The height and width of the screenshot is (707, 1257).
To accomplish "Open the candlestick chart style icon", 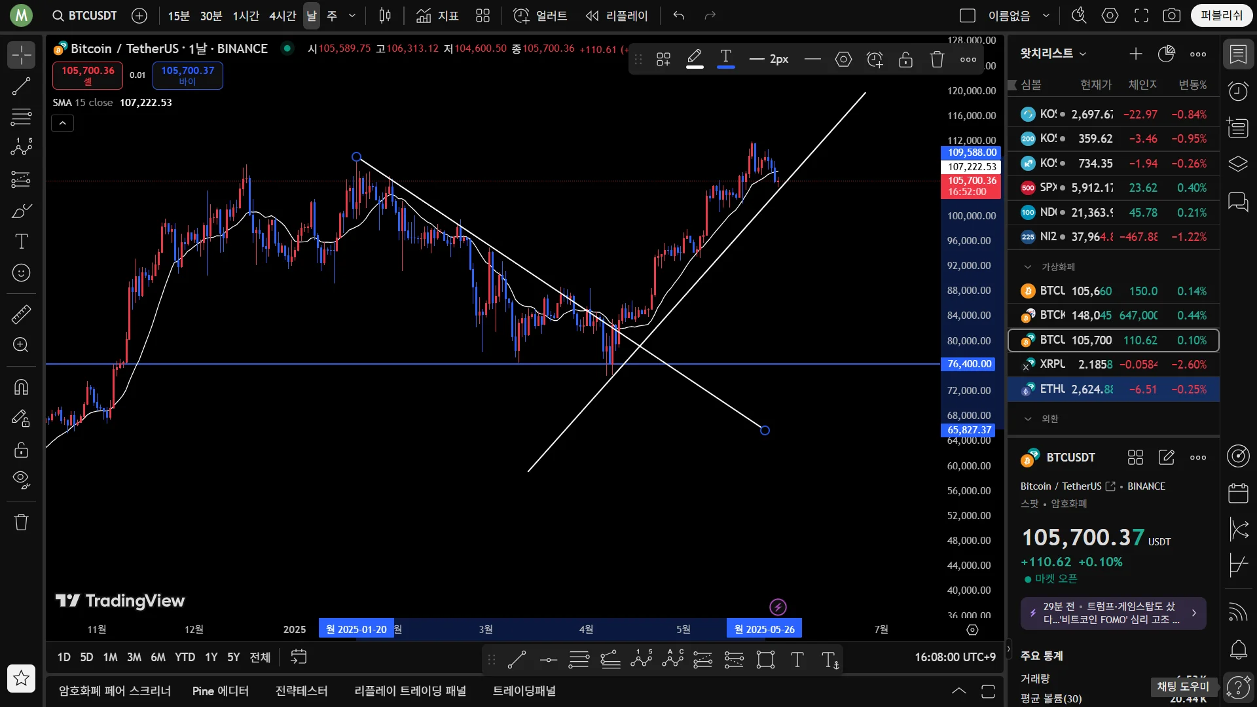I will 385,16.
